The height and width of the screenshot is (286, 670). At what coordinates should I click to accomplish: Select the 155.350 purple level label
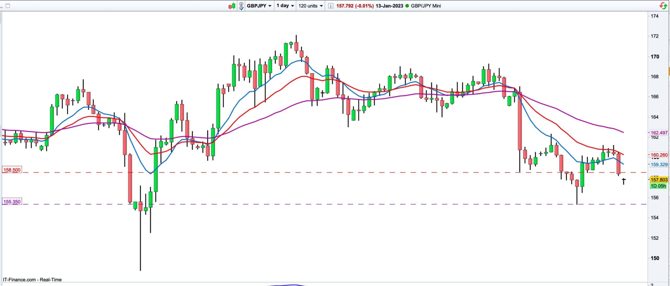[x=12, y=202]
